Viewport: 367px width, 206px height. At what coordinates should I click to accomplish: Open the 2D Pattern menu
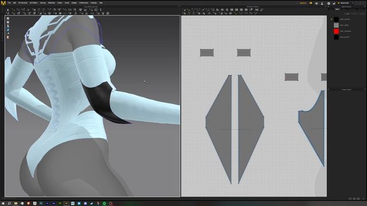point(34,3)
